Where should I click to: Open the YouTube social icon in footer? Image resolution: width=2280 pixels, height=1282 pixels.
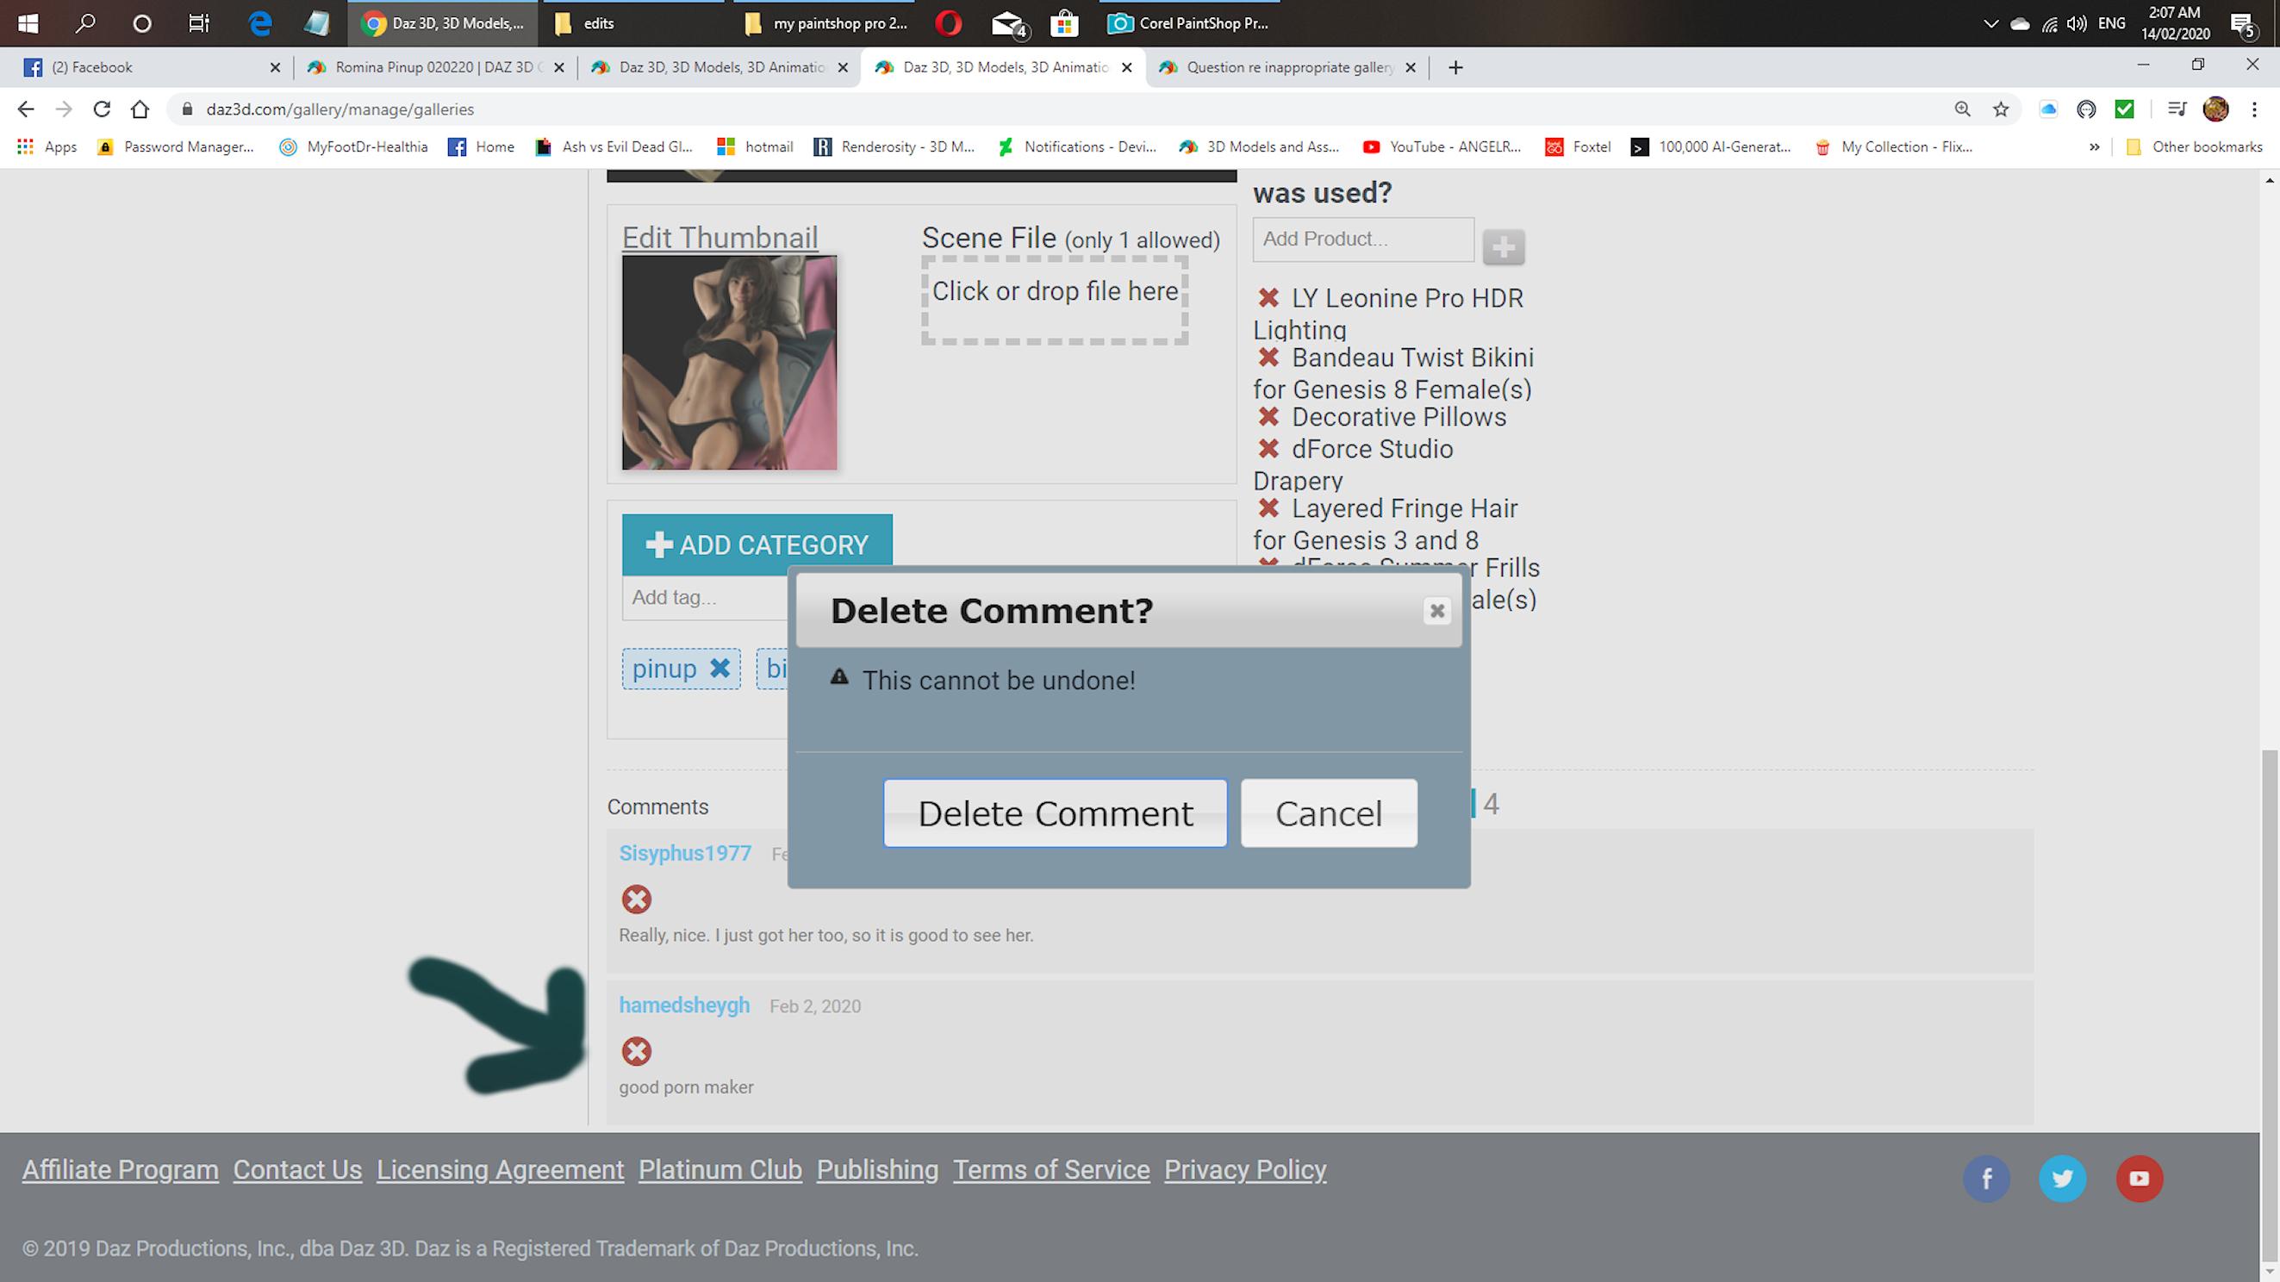click(x=2139, y=1179)
